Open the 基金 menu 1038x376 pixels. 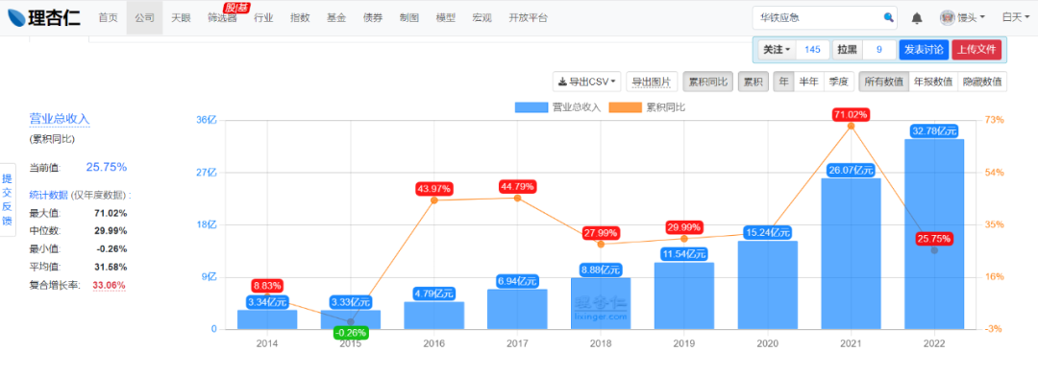(336, 18)
